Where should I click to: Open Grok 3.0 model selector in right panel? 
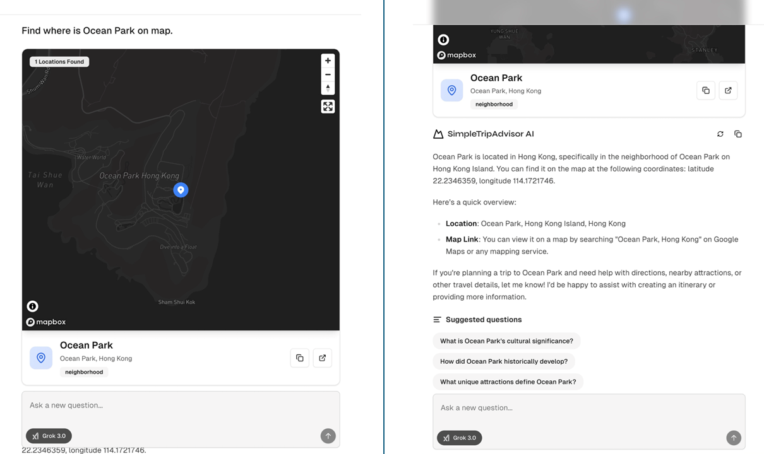460,438
